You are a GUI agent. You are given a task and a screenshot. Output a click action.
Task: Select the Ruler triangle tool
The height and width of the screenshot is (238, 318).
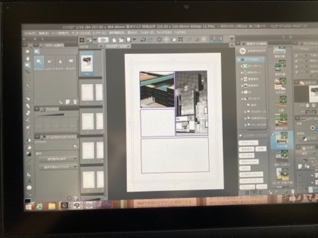[x=29, y=175]
